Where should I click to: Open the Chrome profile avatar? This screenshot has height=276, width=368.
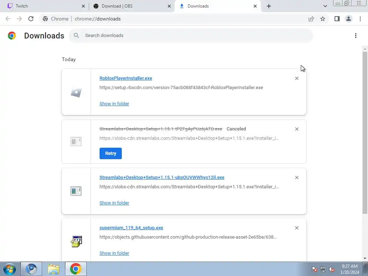tap(349, 19)
